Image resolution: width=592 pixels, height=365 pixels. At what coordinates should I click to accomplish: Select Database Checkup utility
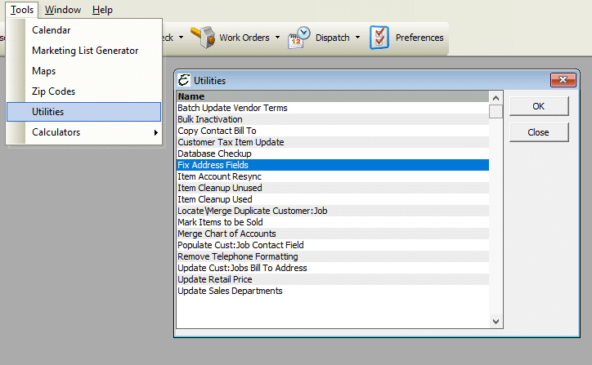click(333, 154)
